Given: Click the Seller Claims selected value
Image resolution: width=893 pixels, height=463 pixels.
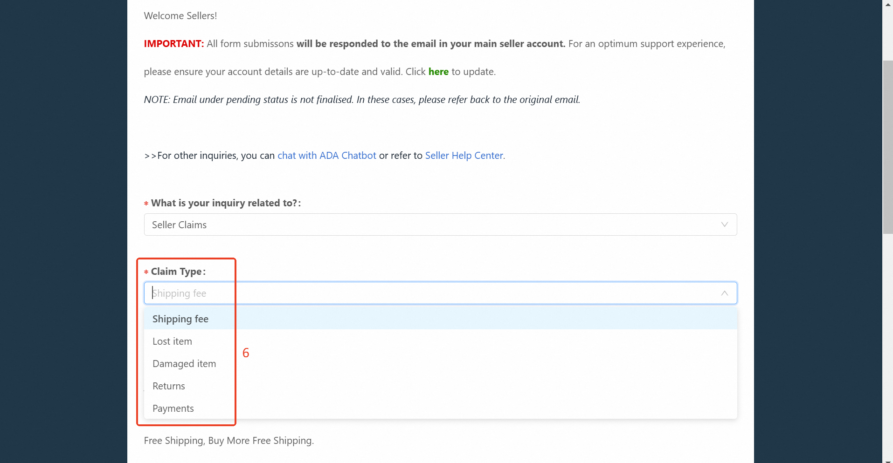Looking at the screenshot, I should tap(179, 224).
